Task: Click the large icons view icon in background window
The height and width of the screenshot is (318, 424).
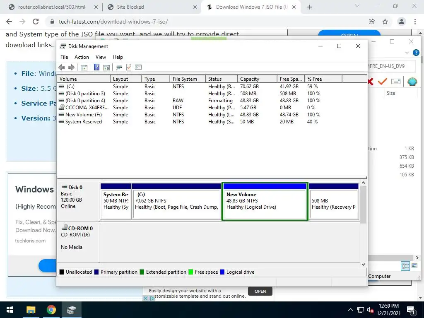Action: click(414, 266)
